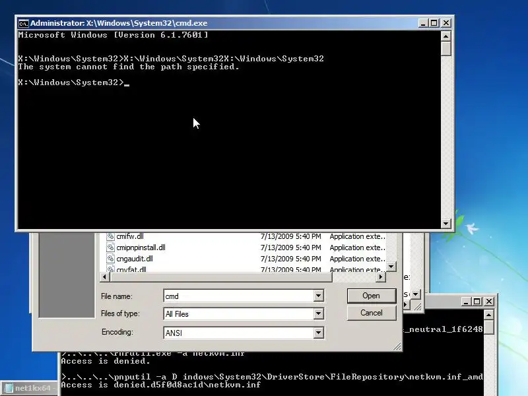Click the background console scroll up arrow
This screenshot has height=396, width=528.
[488, 315]
